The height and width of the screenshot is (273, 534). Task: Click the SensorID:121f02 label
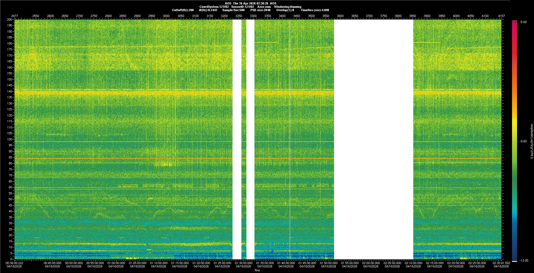243,7
